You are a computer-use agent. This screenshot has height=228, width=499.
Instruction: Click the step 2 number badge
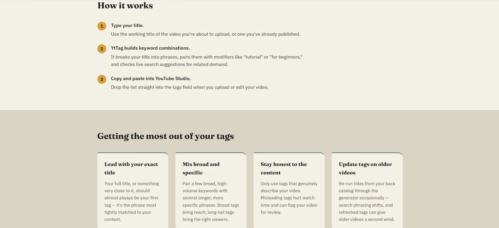[102, 49]
